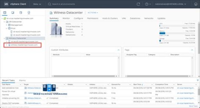Collapse the Tags panel
The image size is (200, 108).
point(192,50)
